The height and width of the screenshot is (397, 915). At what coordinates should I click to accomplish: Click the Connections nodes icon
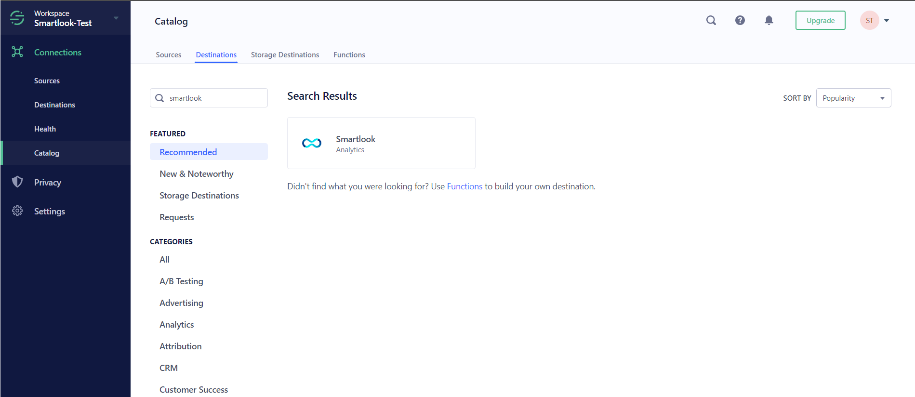click(x=17, y=52)
